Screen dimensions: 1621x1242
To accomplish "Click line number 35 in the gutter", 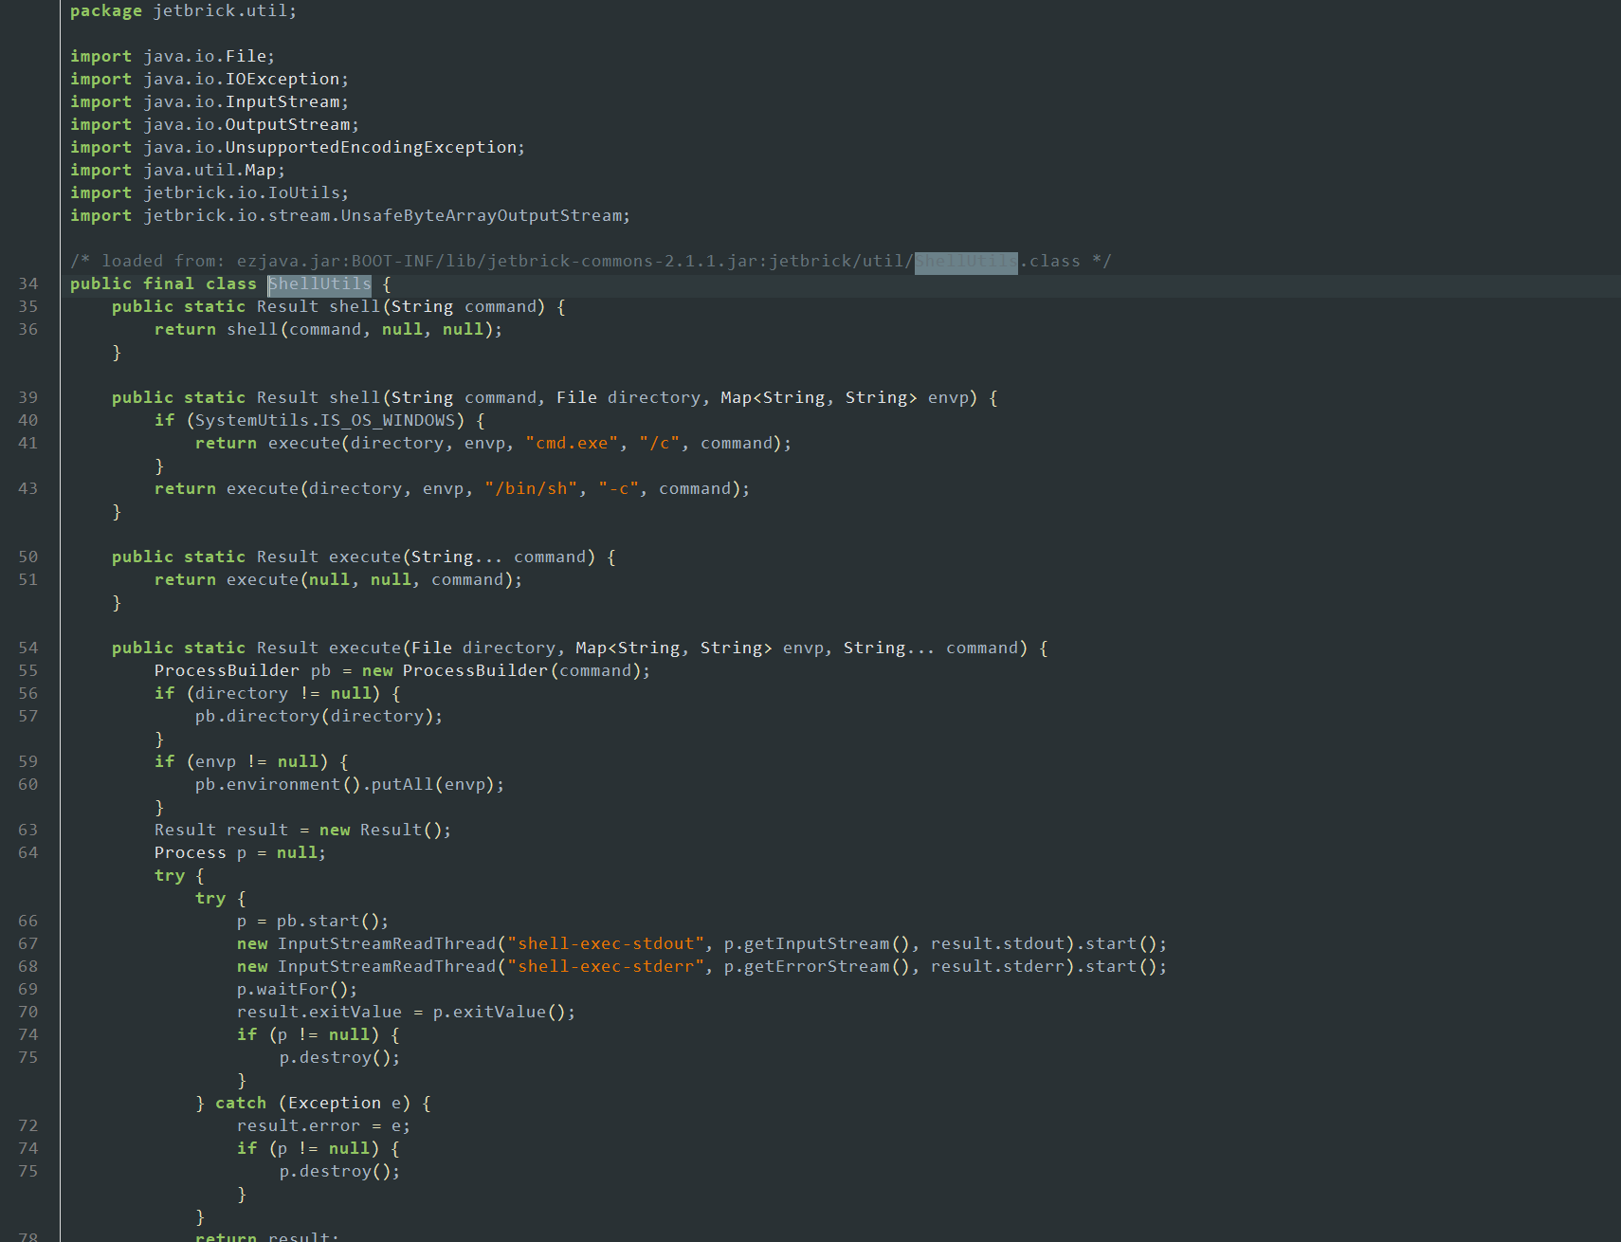I will point(28,306).
